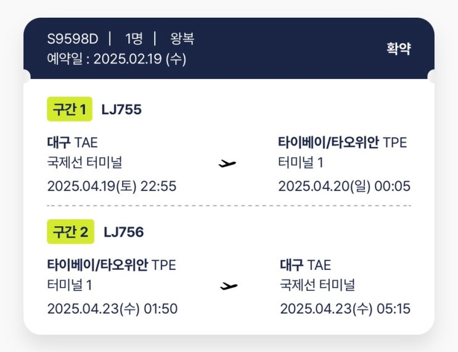Click arrival time 2025.04.23(수) 05:15
The image size is (458, 352).
tap(345, 308)
